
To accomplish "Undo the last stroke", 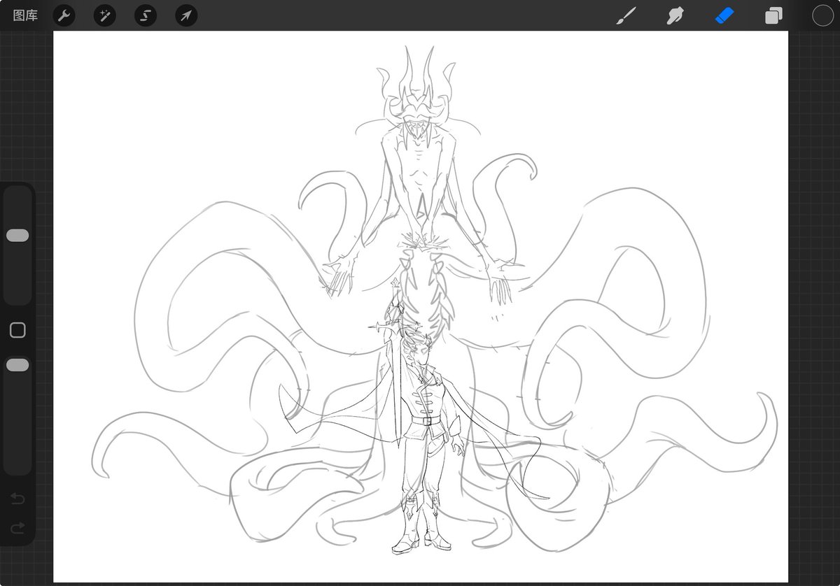I will point(17,499).
